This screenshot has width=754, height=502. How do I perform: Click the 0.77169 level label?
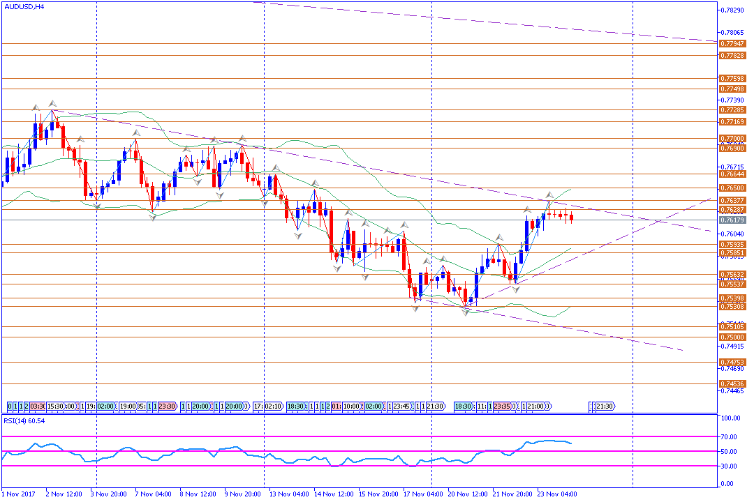(x=732, y=122)
